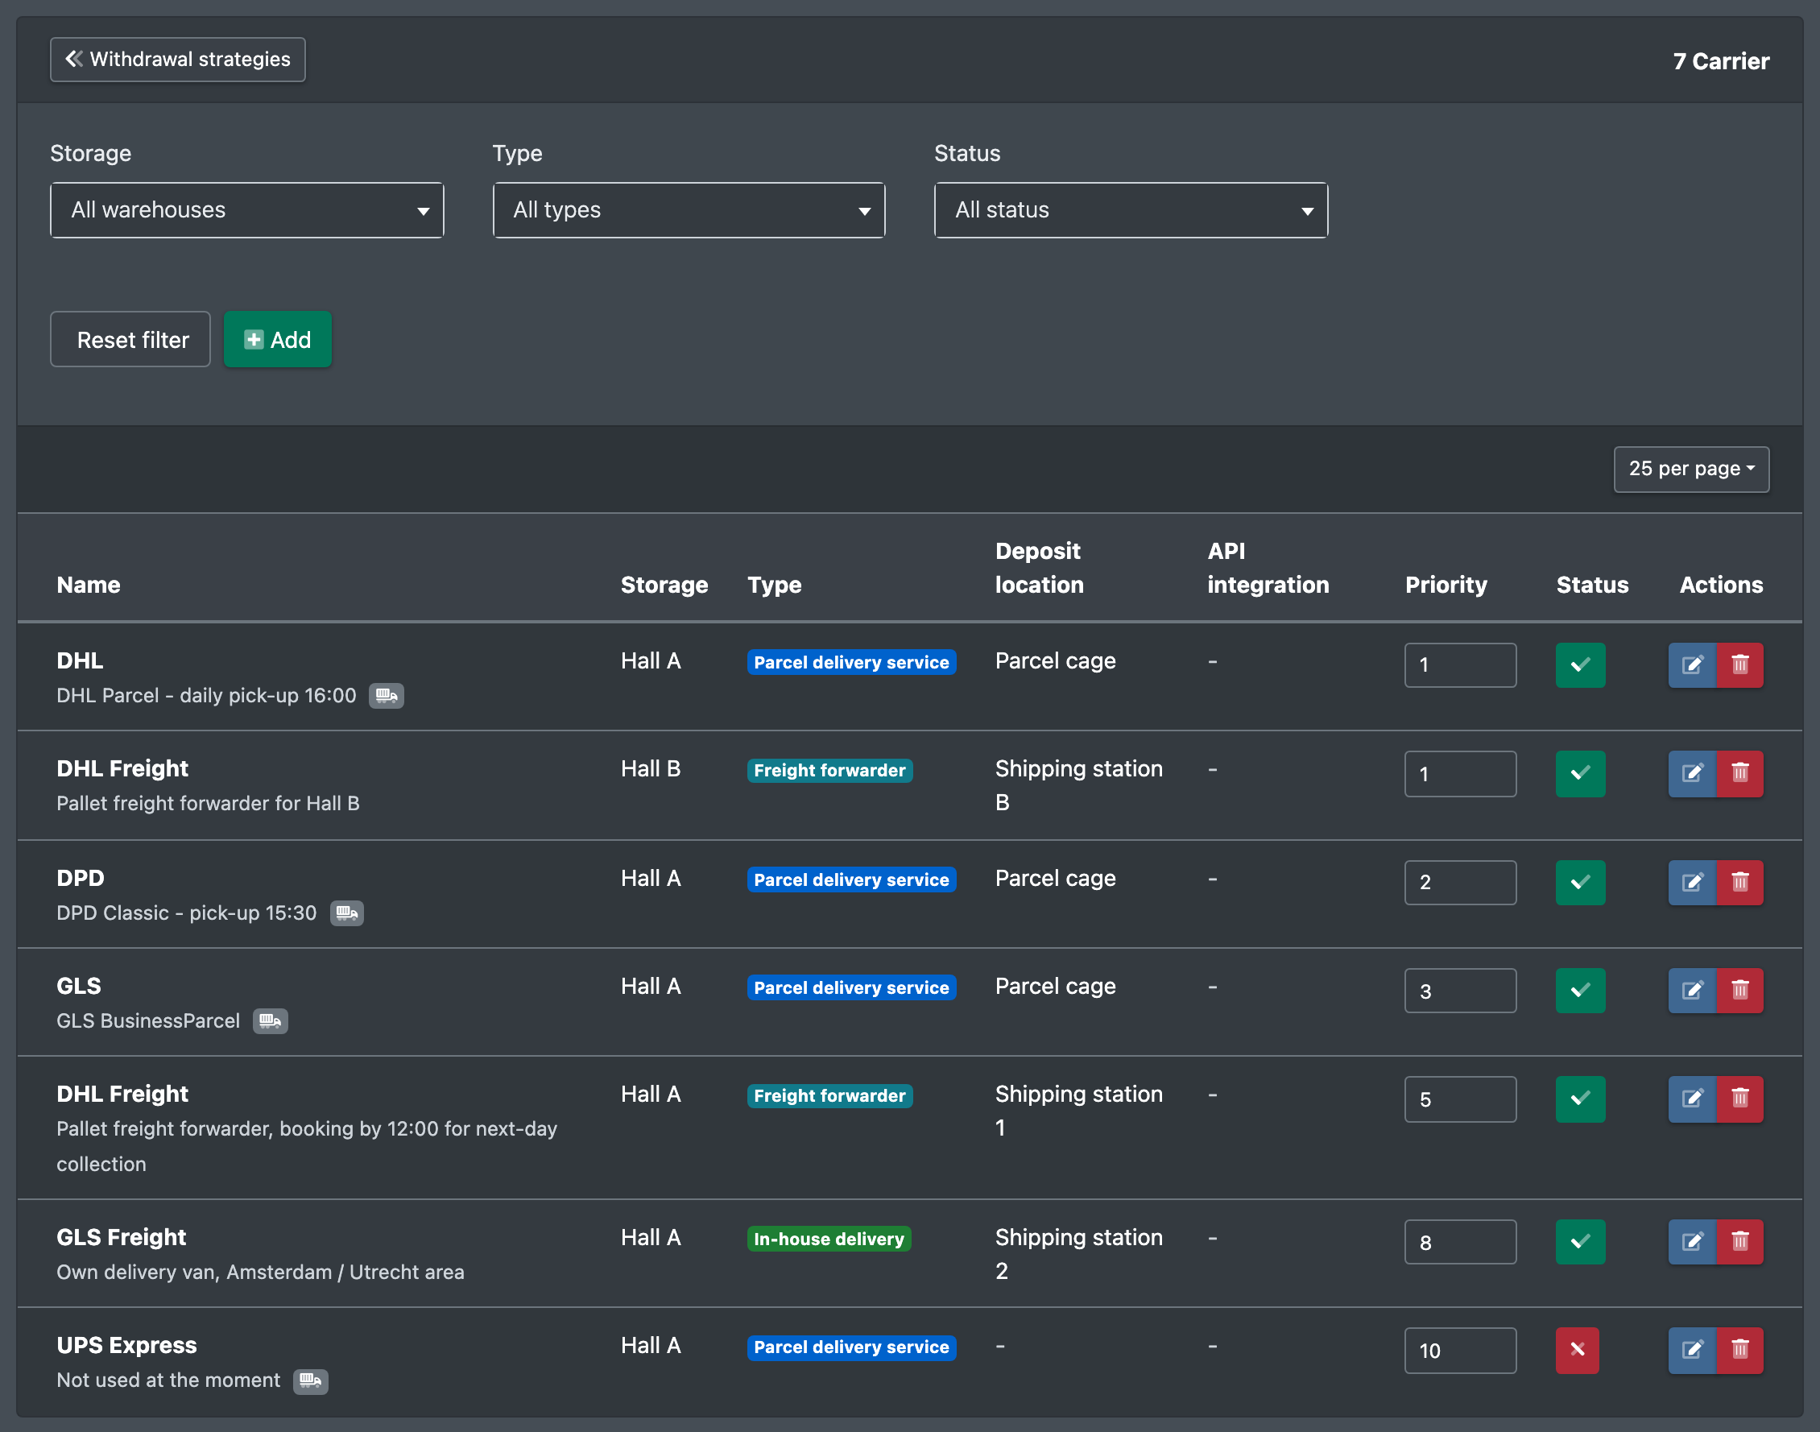Delete the GLS Freight carrier
This screenshot has height=1432, width=1820.
[1739, 1242]
